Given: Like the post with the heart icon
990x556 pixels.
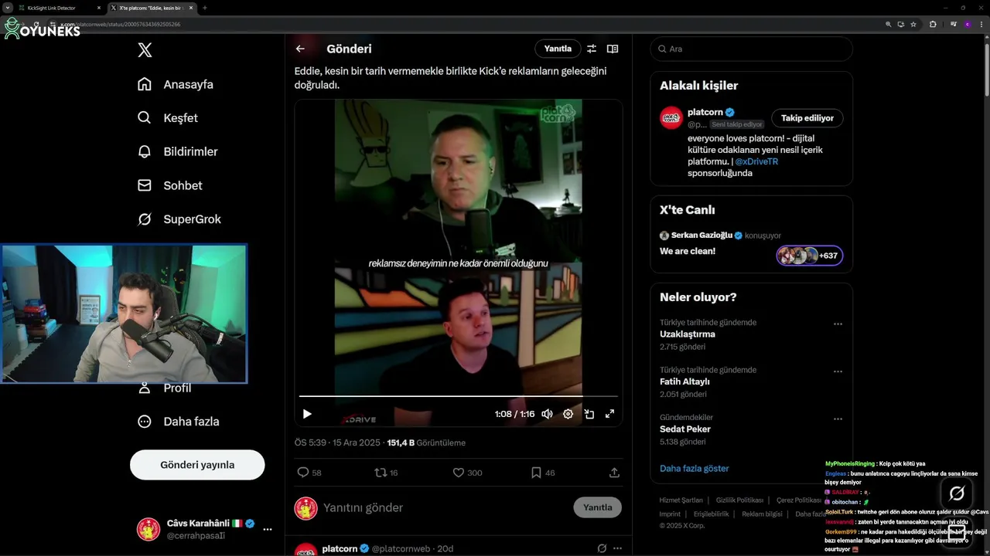Looking at the screenshot, I should pos(458,473).
